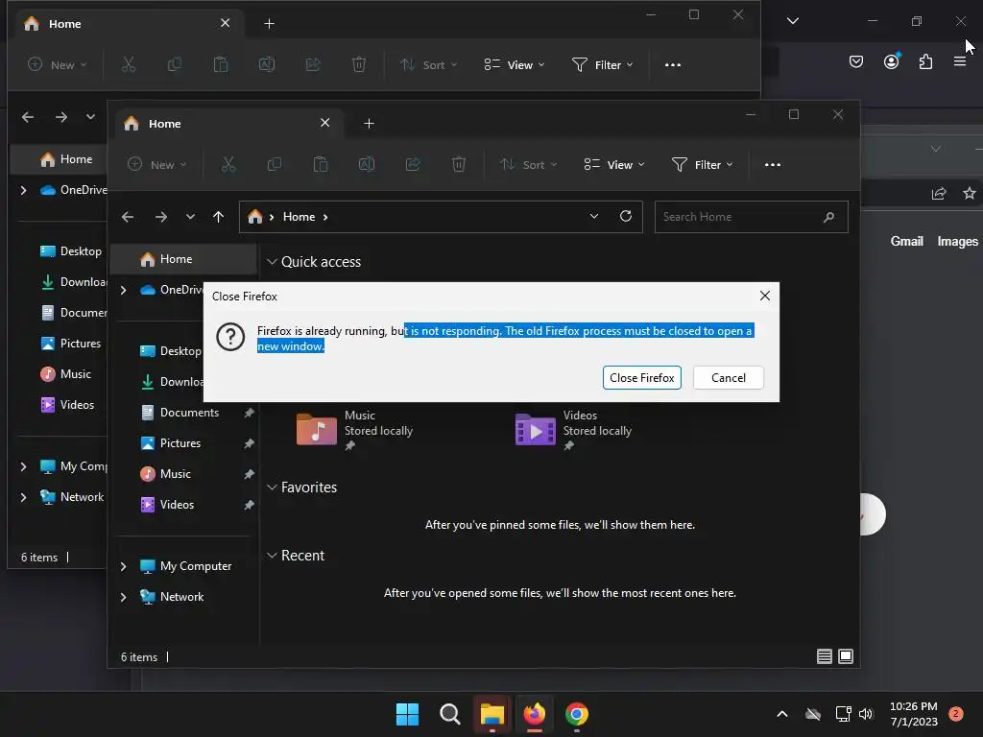Select Home in front Explorer sidebar
This screenshot has height=737, width=983.
click(x=183, y=259)
